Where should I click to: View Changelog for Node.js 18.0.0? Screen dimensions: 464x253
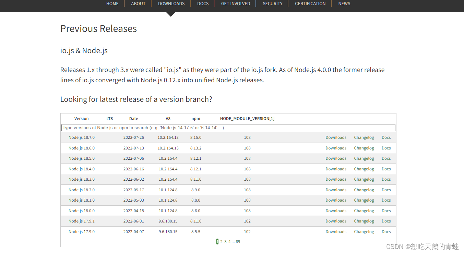(x=364, y=211)
